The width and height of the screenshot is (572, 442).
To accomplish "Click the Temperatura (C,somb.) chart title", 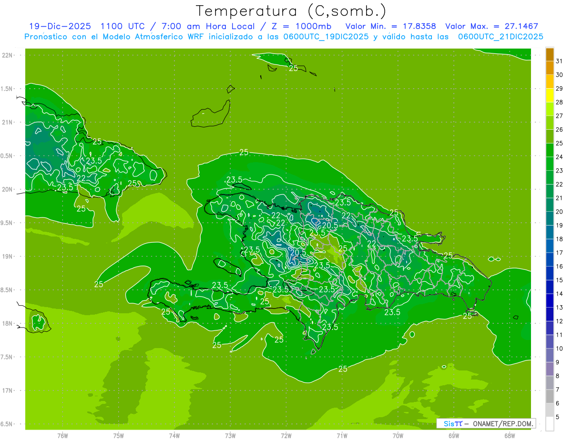I will [291, 10].
